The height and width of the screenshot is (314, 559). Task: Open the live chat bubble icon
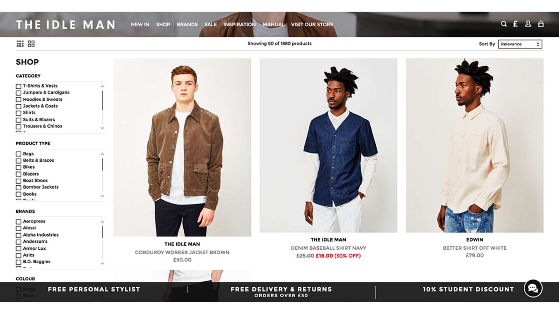click(x=533, y=288)
